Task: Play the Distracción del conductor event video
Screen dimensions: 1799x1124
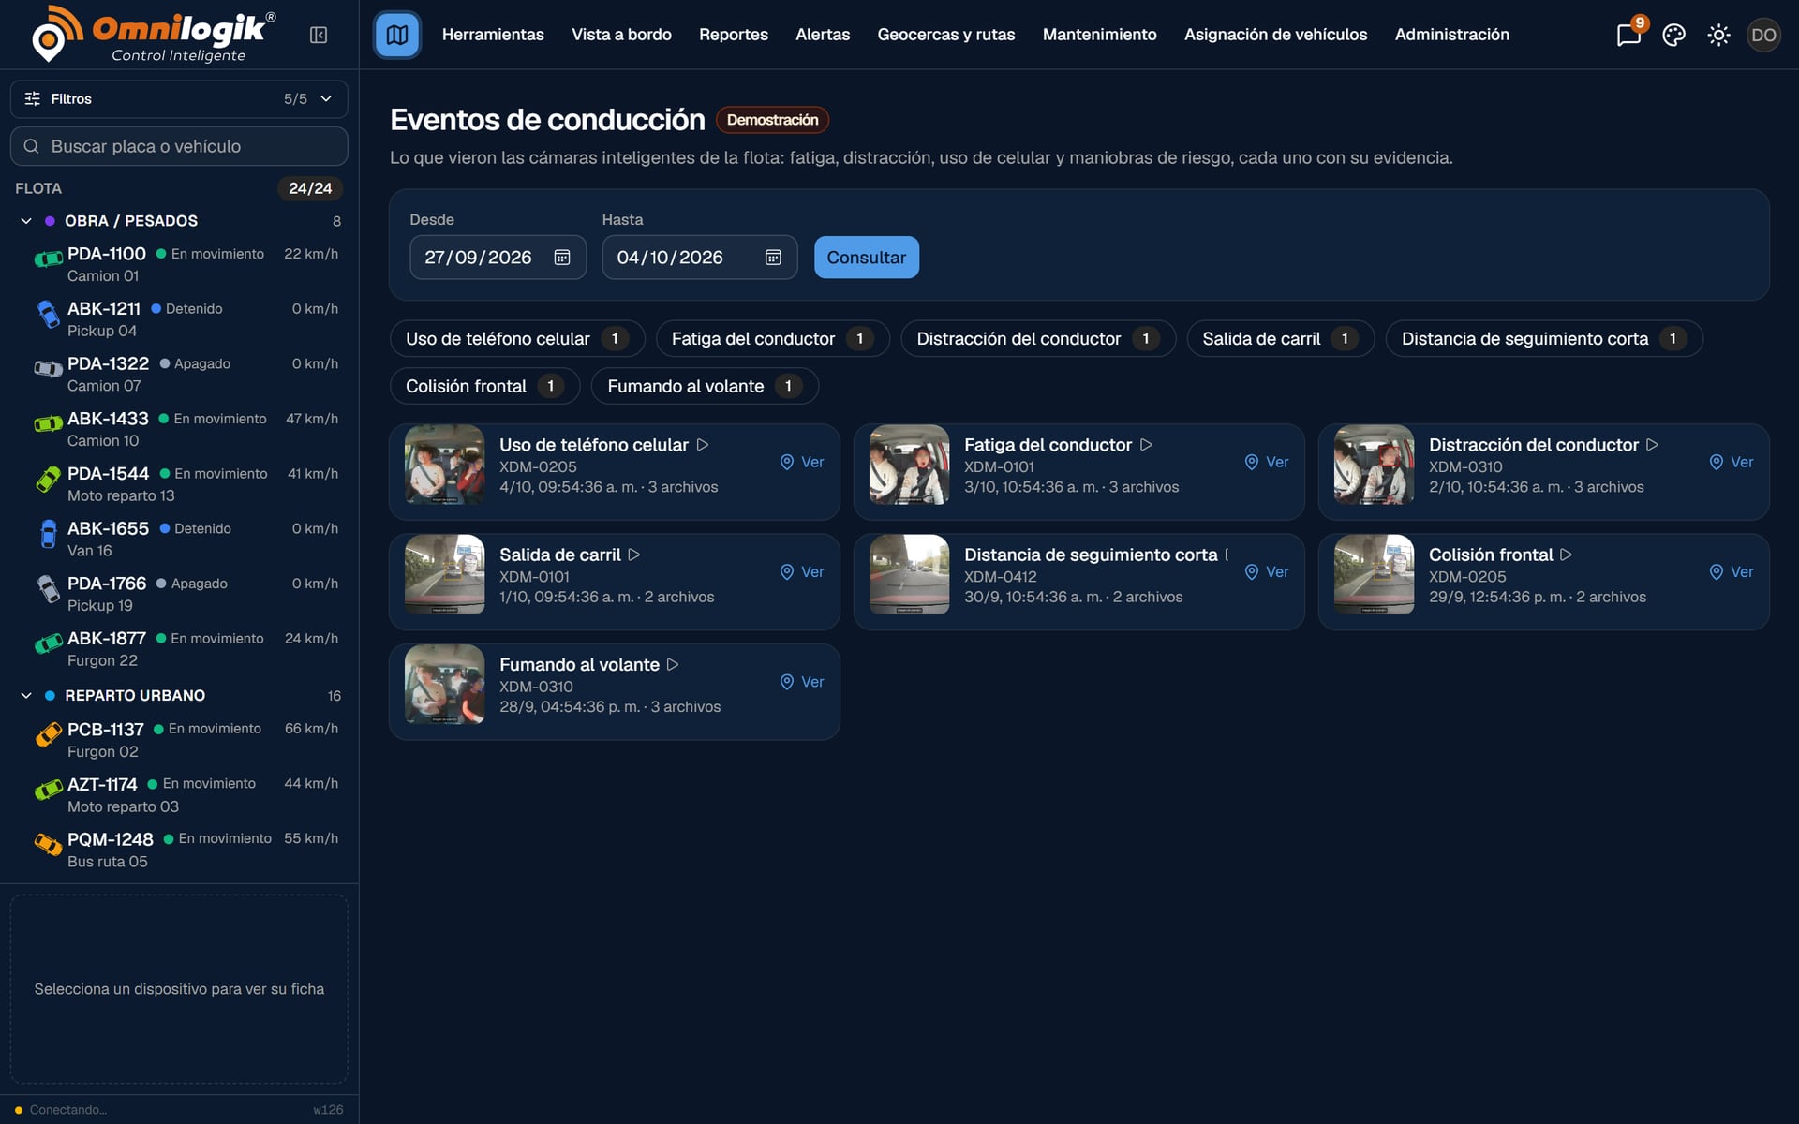Action: pos(1653,445)
